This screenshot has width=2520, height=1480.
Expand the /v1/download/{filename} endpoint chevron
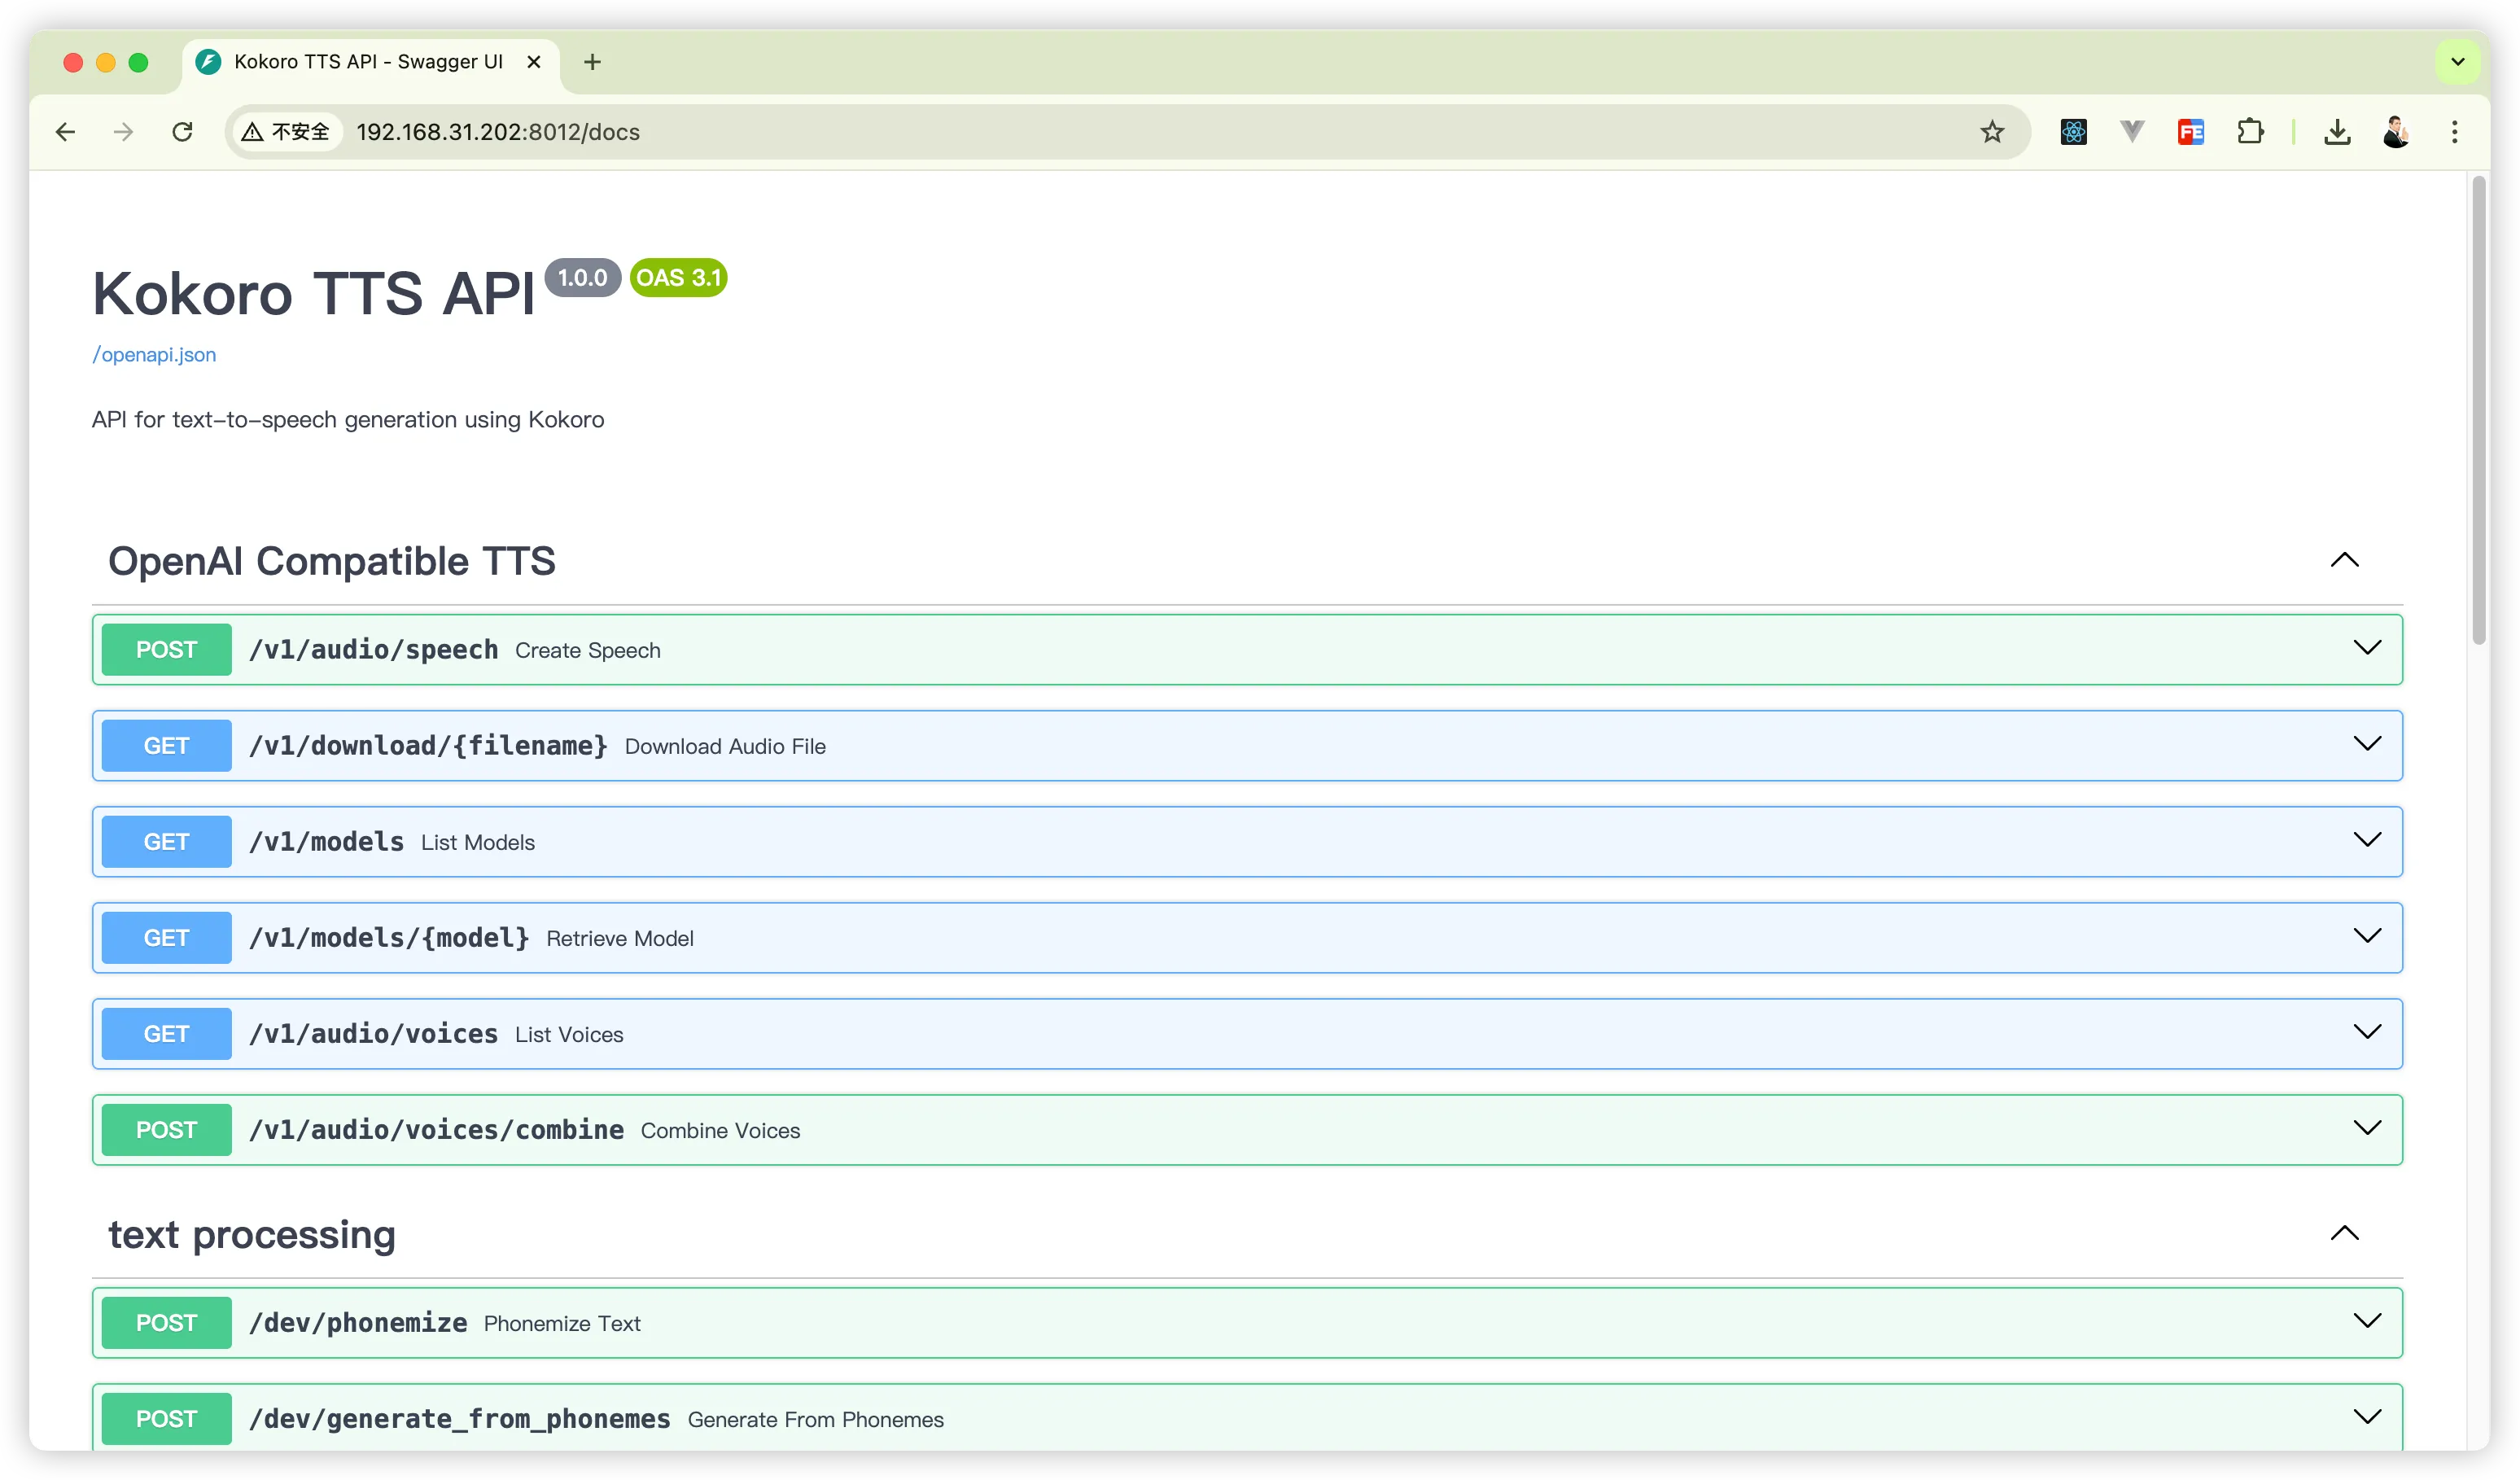click(x=2367, y=744)
